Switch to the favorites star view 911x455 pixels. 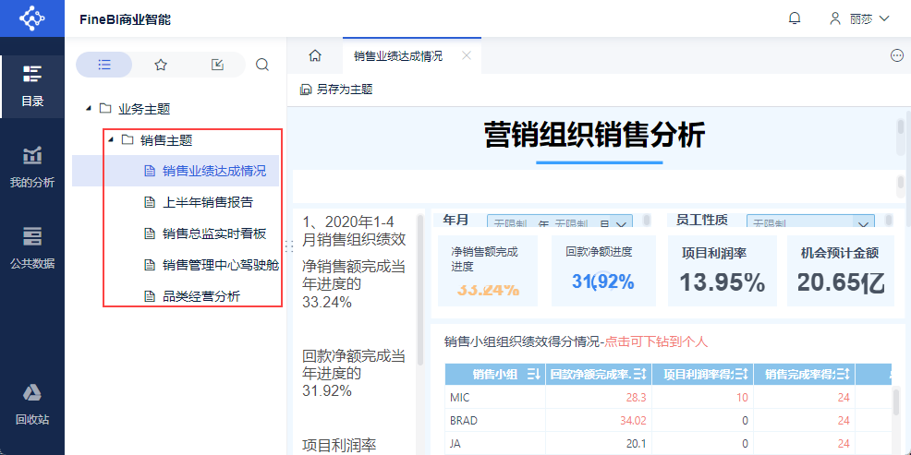click(x=161, y=65)
